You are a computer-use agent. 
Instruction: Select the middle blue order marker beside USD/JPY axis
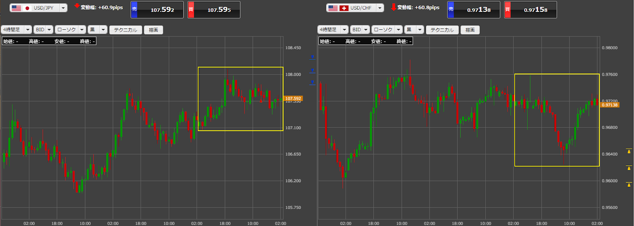click(313, 71)
